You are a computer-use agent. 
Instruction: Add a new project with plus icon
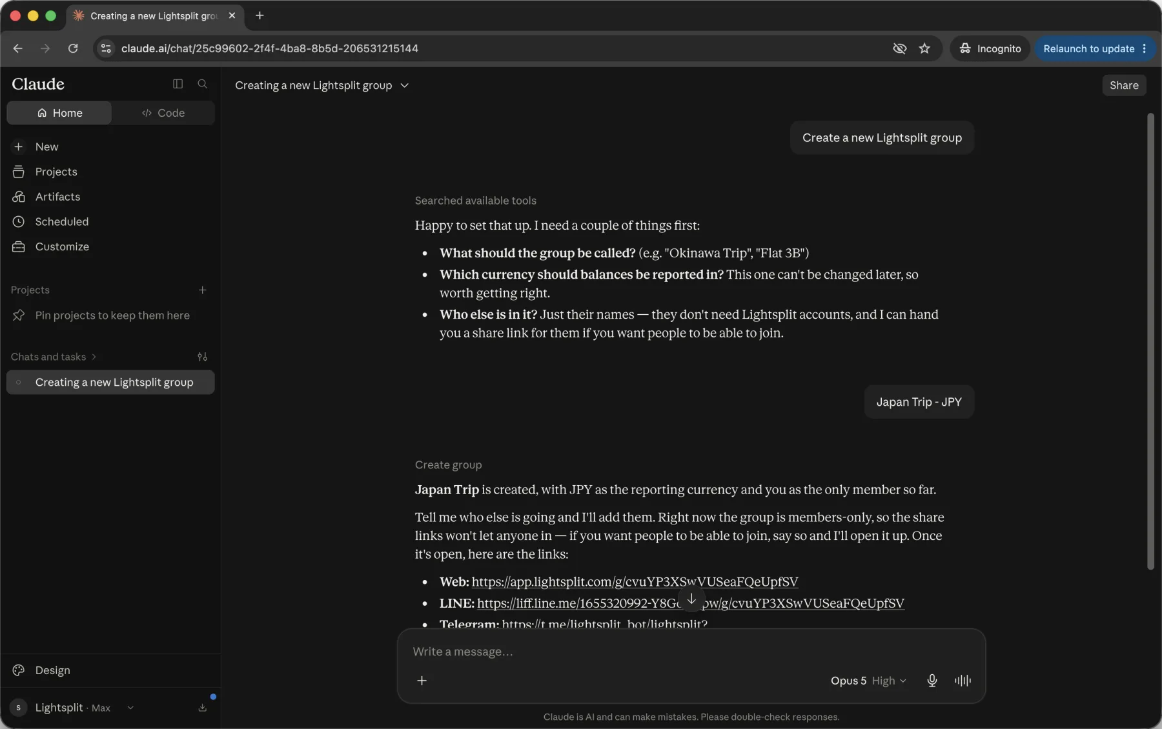pos(202,290)
